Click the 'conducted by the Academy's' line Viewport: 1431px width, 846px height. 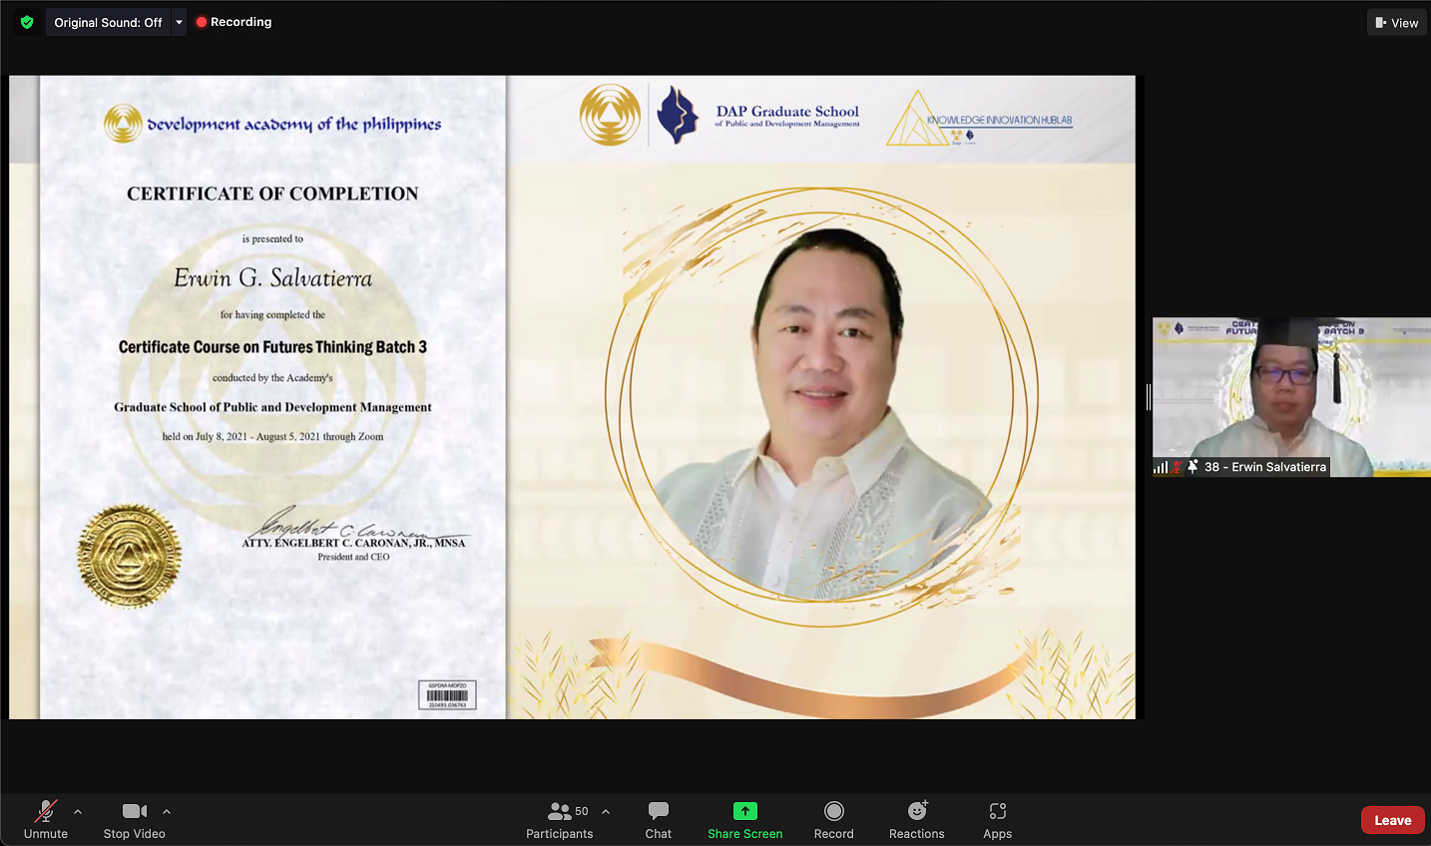(272, 378)
